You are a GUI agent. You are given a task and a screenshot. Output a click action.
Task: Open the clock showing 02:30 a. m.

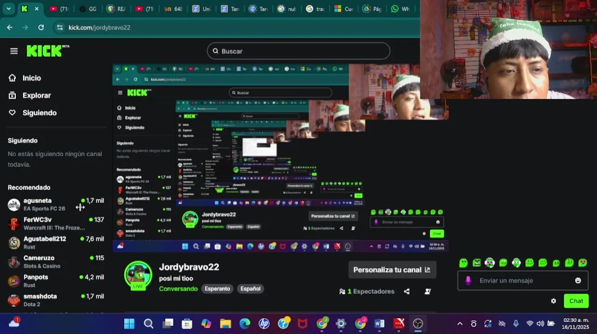coord(576,324)
